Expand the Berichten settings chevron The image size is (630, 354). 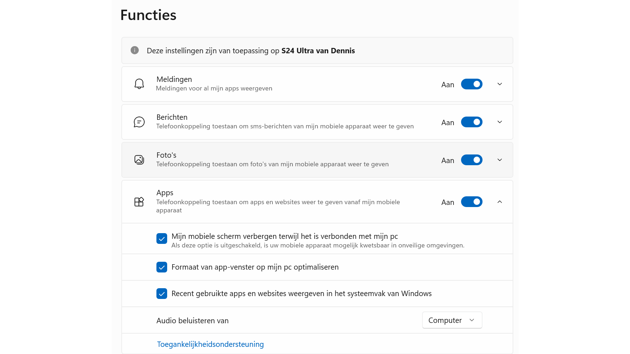(500, 122)
